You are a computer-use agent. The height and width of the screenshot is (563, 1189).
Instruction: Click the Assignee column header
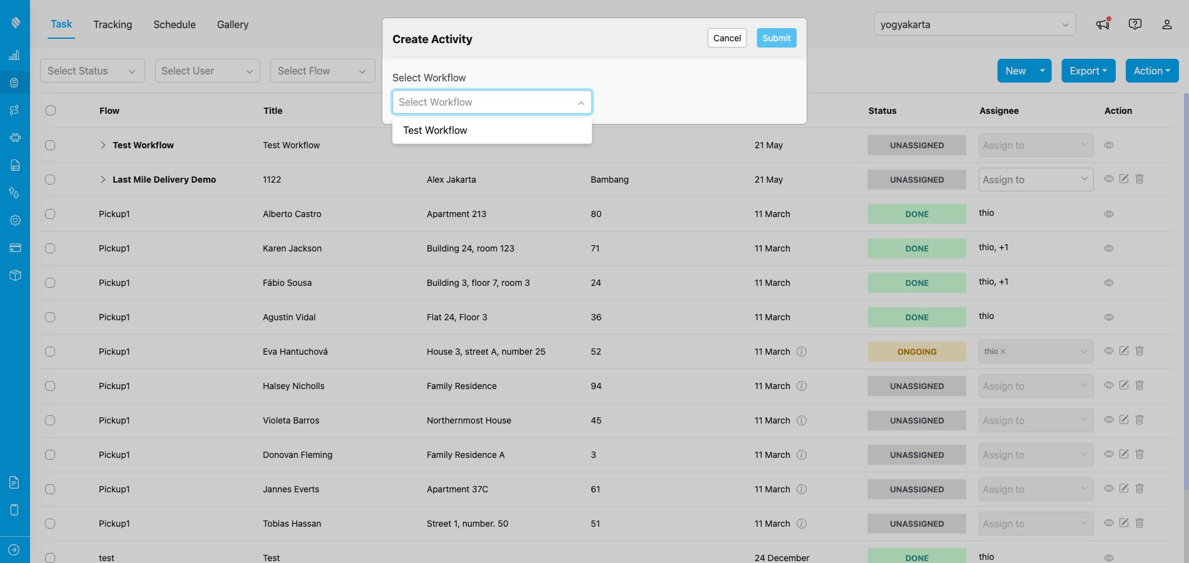pyautogui.click(x=999, y=111)
